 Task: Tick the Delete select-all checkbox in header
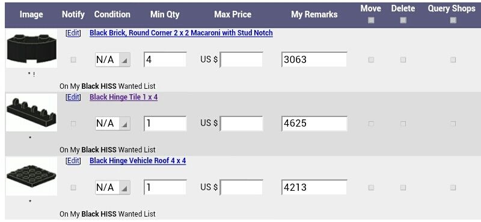click(403, 20)
